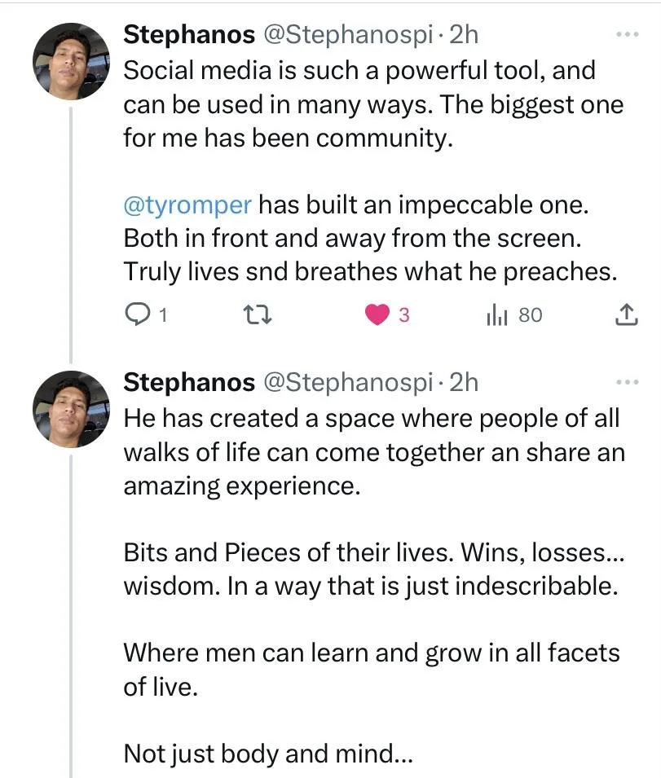The width and height of the screenshot is (661, 778).
Task: Click the reply speech bubble icon
Action: 135,315
